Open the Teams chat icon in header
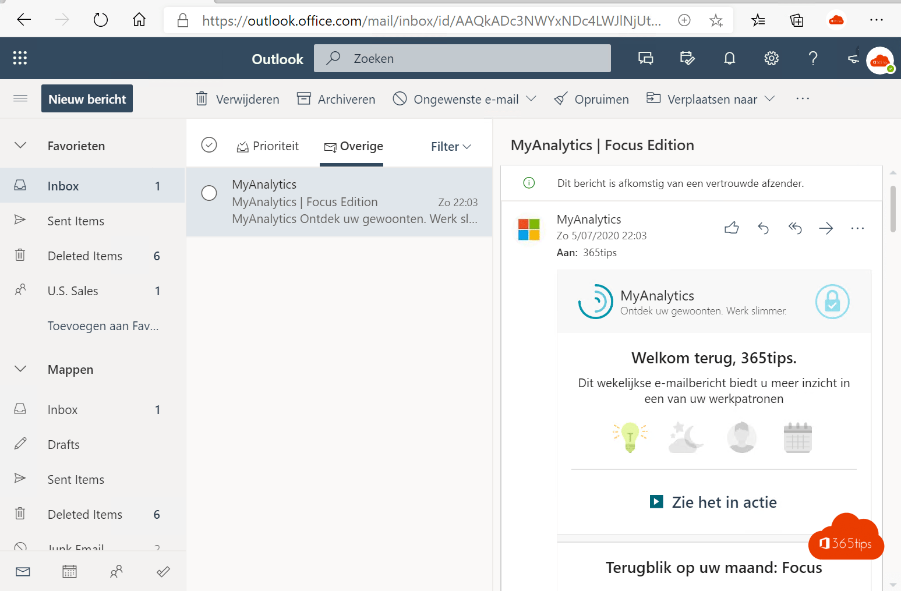Screen dimensions: 901x591 [x=645, y=58]
